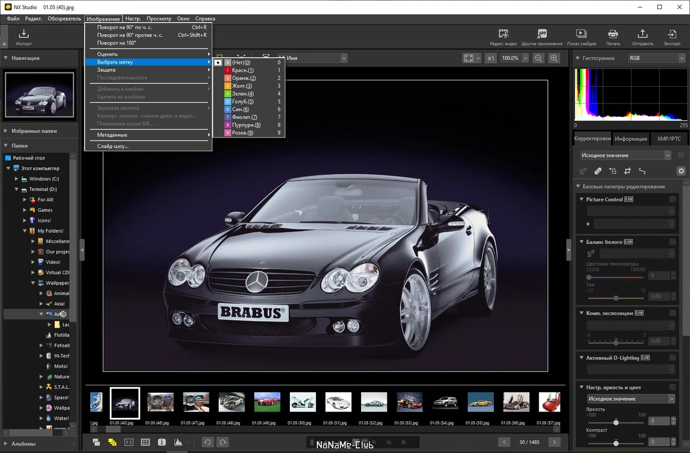The image size is (690, 453).
Task: Expand the Windows (C:) drive node
Action: coord(16,179)
